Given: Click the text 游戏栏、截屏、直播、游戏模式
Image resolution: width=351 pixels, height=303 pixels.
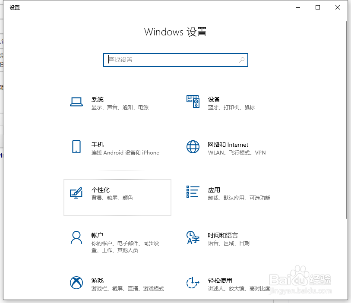Looking at the screenshot, I should pos(128,289).
